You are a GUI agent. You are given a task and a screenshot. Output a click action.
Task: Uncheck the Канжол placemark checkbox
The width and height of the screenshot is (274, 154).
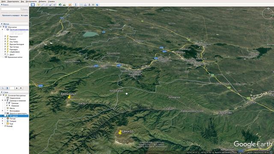pyautogui.click(x=5, y=39)
